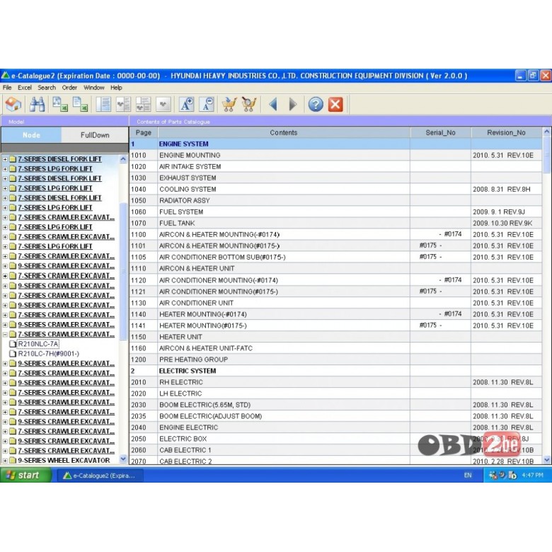Image resolution: width=552 pixels, height=552 pixels.
Task: Export image to Excel toolbar icon
Action: coord(60,104)
